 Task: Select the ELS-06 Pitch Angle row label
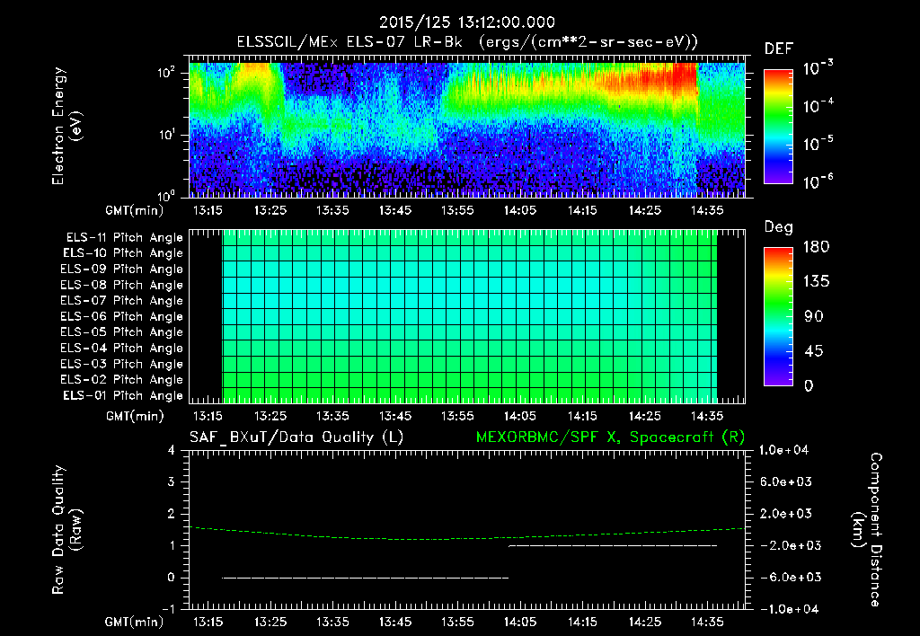pyautogui.click(x=122, y=316)
